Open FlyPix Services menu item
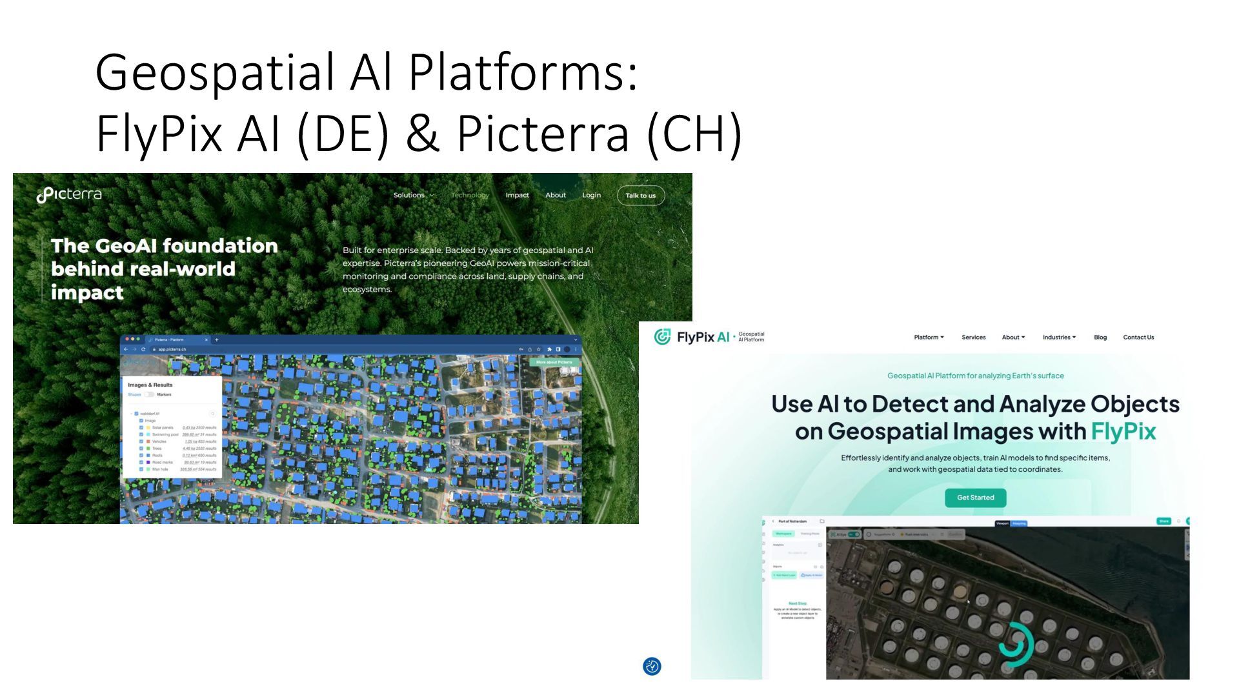Screen dimensions: 1239x697 (x=973, y=337)
